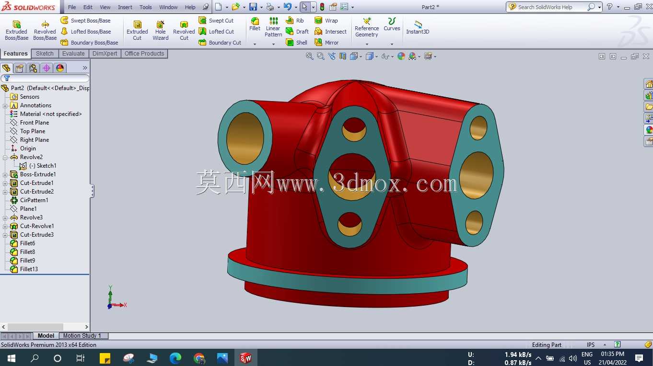Collapse the Revolve2 tree node

5,157
